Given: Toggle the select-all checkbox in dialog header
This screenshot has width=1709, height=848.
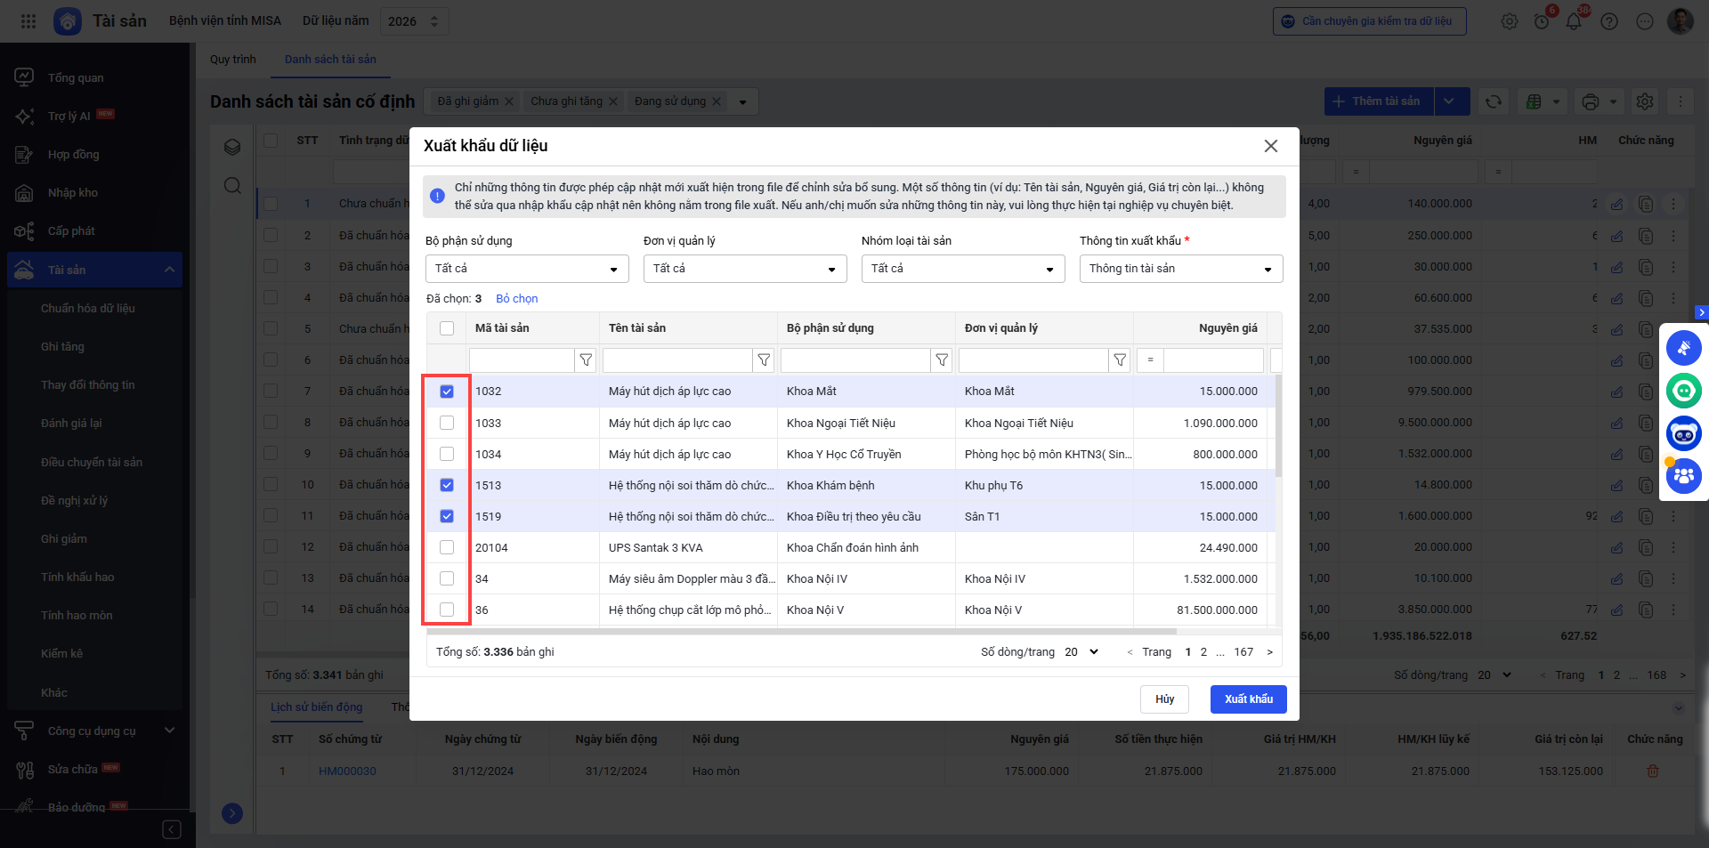Looking at the screenshot, I should (447, 328).
